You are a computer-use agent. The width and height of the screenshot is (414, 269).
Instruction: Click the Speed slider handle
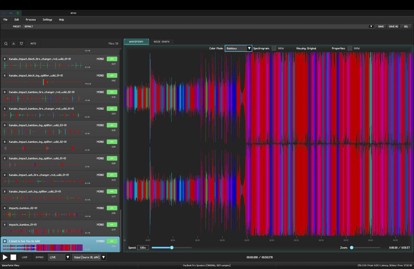click(172, 248)
